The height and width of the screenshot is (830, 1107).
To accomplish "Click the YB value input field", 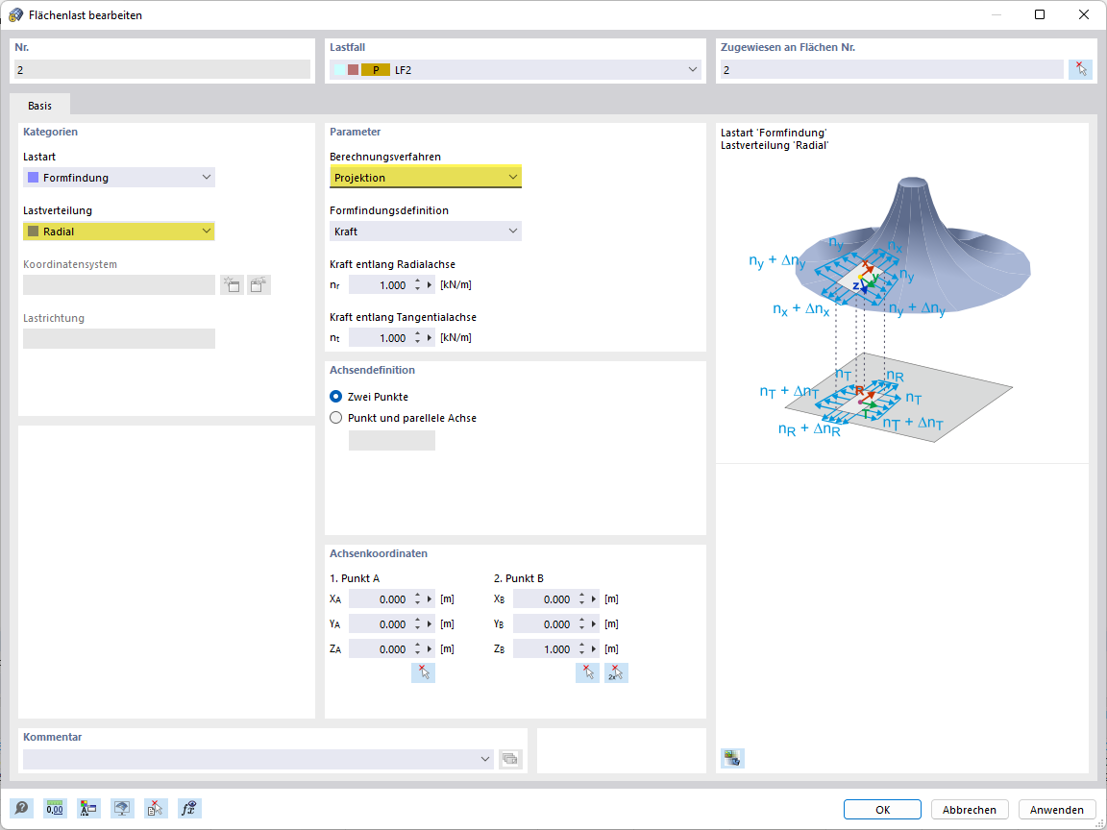I will 544,623.
